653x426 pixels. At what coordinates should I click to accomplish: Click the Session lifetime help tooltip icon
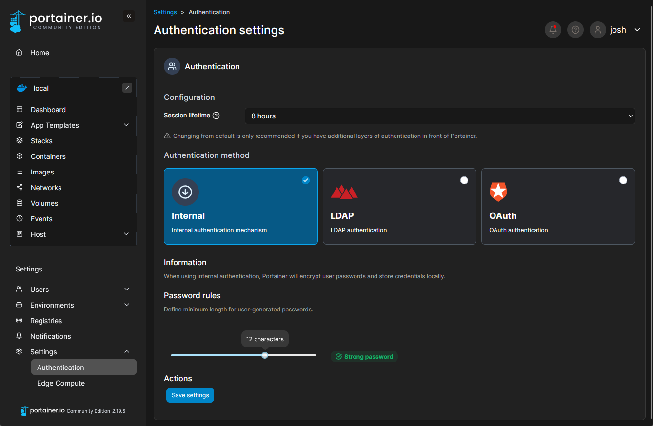coord(216,116)
